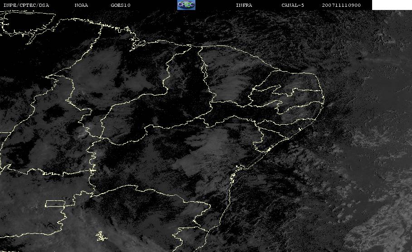This screenshot has width=412, height=252.
Task: Click the 200711110900 timestamp
Action: [341, 5]
